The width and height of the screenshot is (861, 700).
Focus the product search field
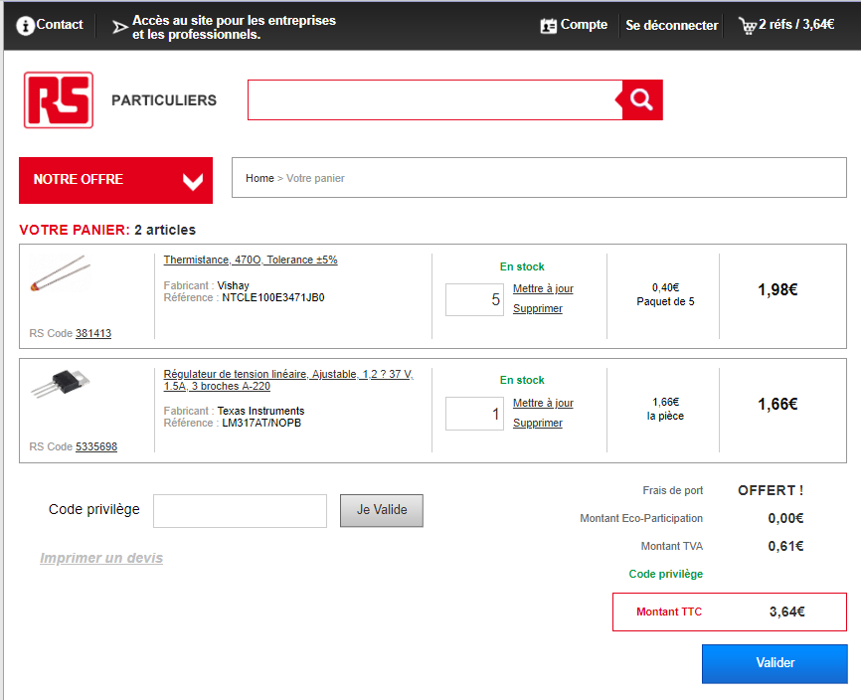coord(434,99)
